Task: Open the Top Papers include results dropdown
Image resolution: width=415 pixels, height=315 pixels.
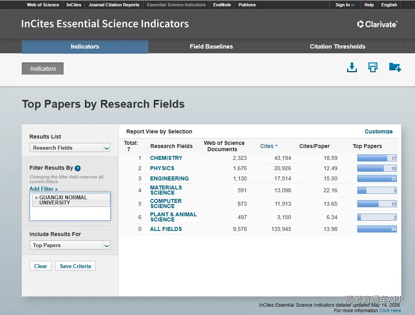Action: pyautogui.click(x=106, y=246)
